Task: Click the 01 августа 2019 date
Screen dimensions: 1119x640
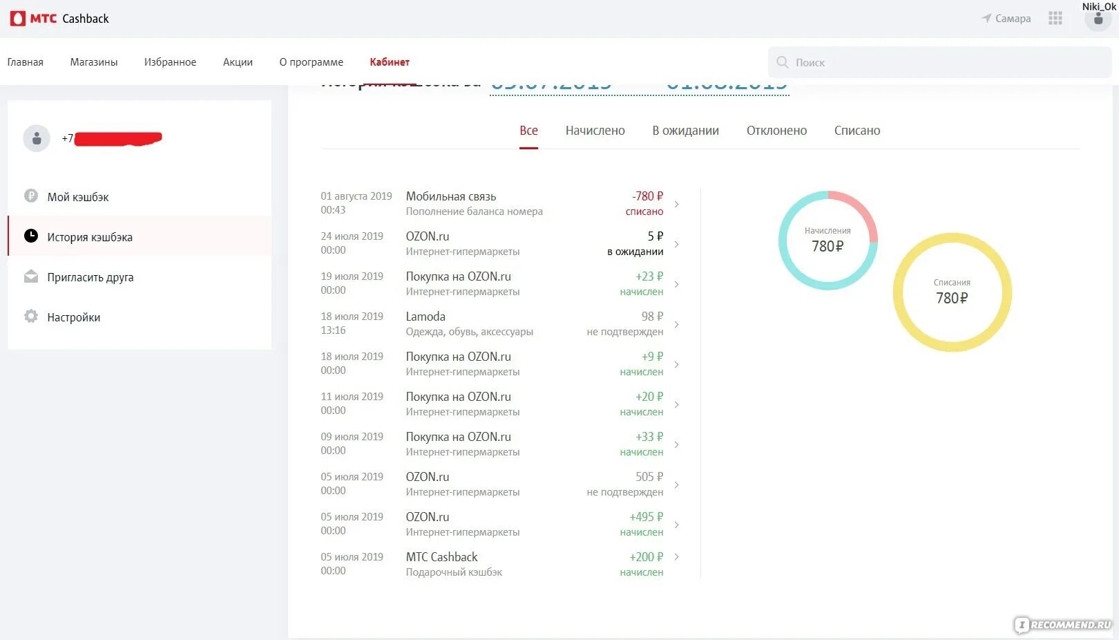Action: click(356, 196)
